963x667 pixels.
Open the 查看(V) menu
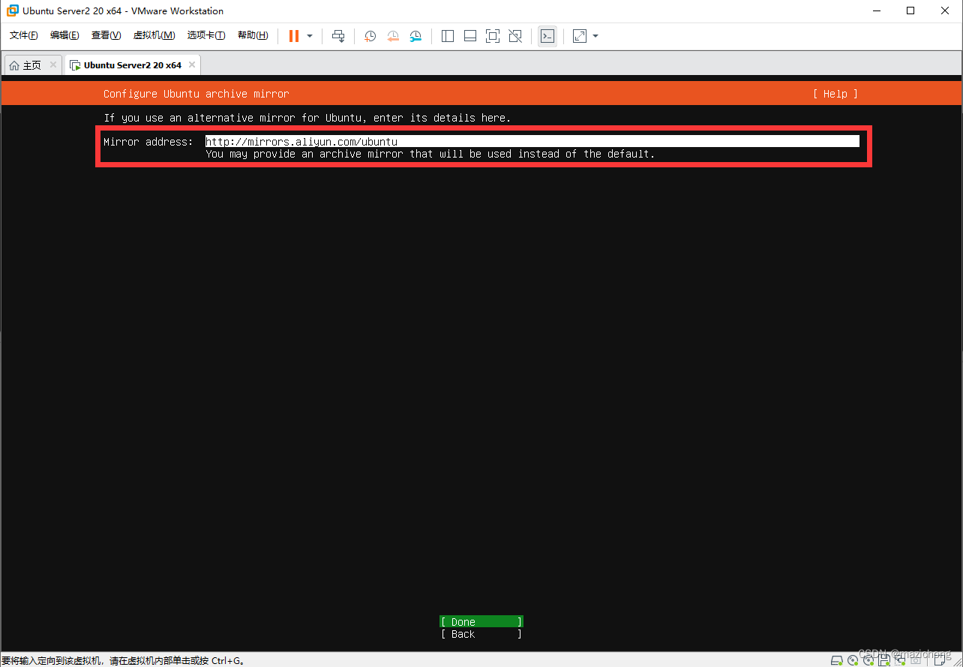[x=106, y=35]
